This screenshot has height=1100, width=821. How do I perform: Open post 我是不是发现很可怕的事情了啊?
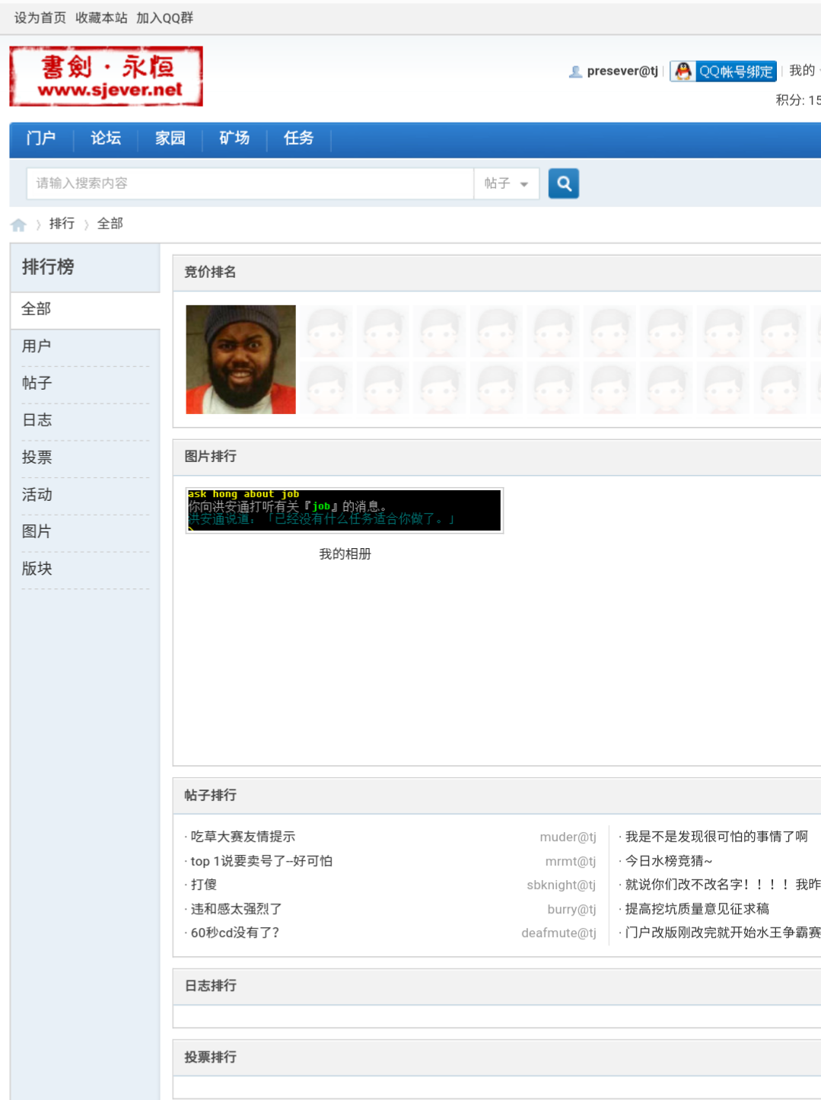tap(717, 837)
